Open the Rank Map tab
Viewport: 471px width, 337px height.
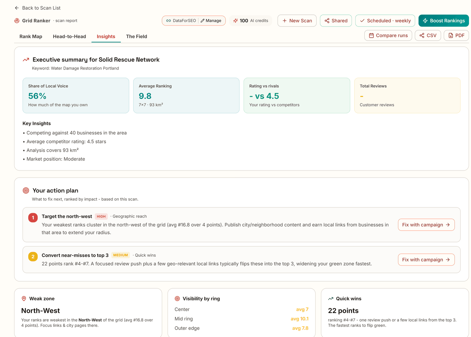(x=31, y=36)
